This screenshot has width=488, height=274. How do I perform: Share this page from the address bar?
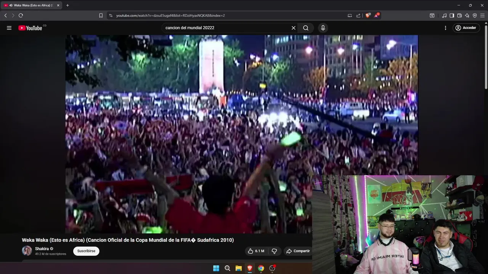coord(358,16)
